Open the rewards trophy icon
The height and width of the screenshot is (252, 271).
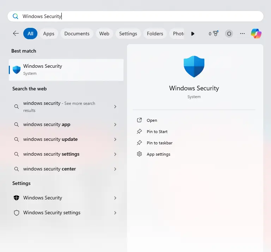215,34
